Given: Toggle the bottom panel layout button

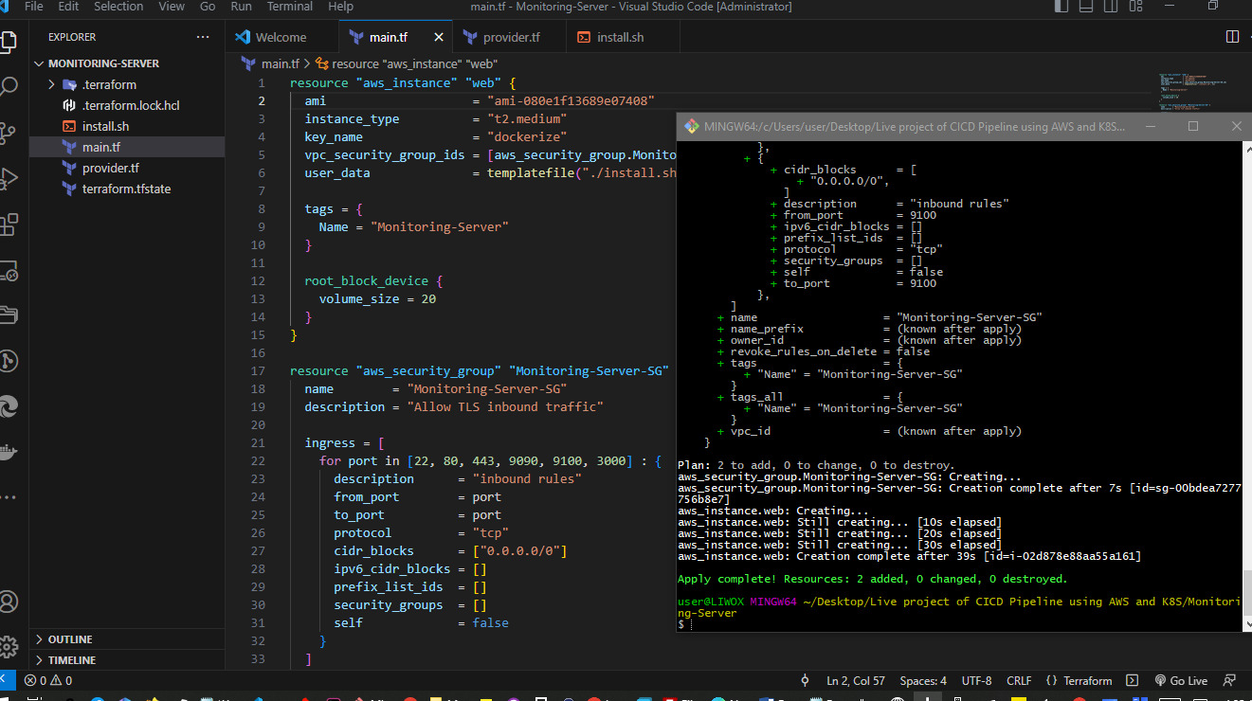Looking at the screenshot, I should (x=1085, y=7).
